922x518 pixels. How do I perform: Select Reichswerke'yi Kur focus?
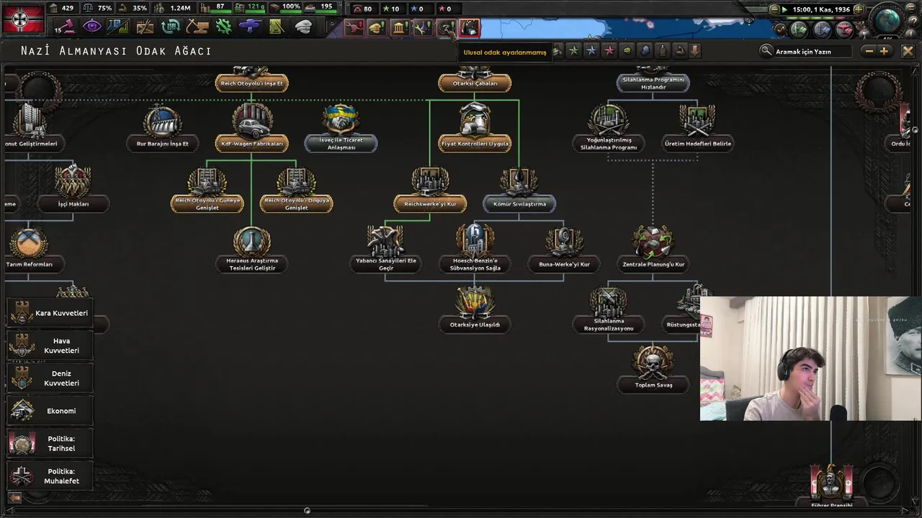(x=430, y=188)
